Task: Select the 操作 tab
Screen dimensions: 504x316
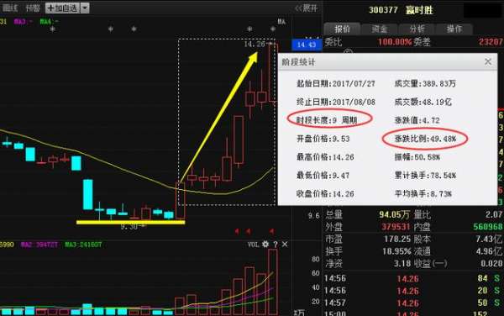Action: click(454, 29)
